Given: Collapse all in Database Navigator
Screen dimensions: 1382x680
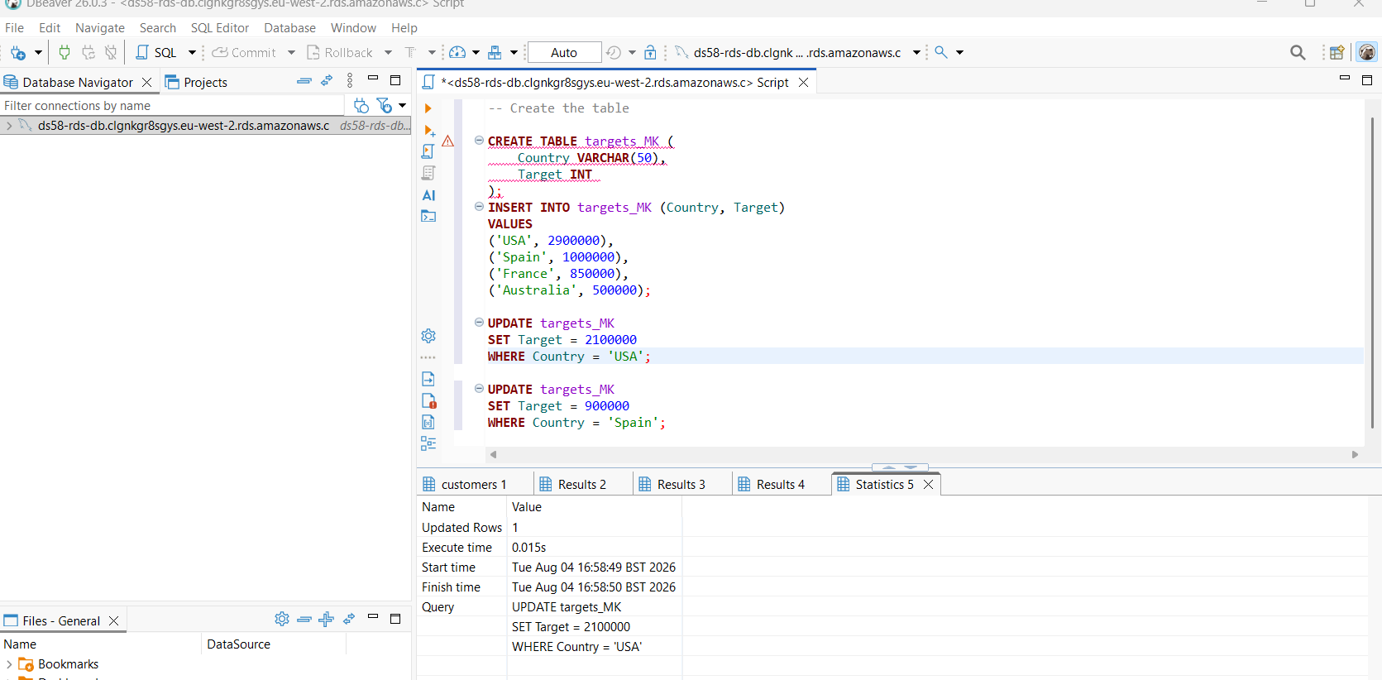Looking at the screenshot, I should [304, 81].
